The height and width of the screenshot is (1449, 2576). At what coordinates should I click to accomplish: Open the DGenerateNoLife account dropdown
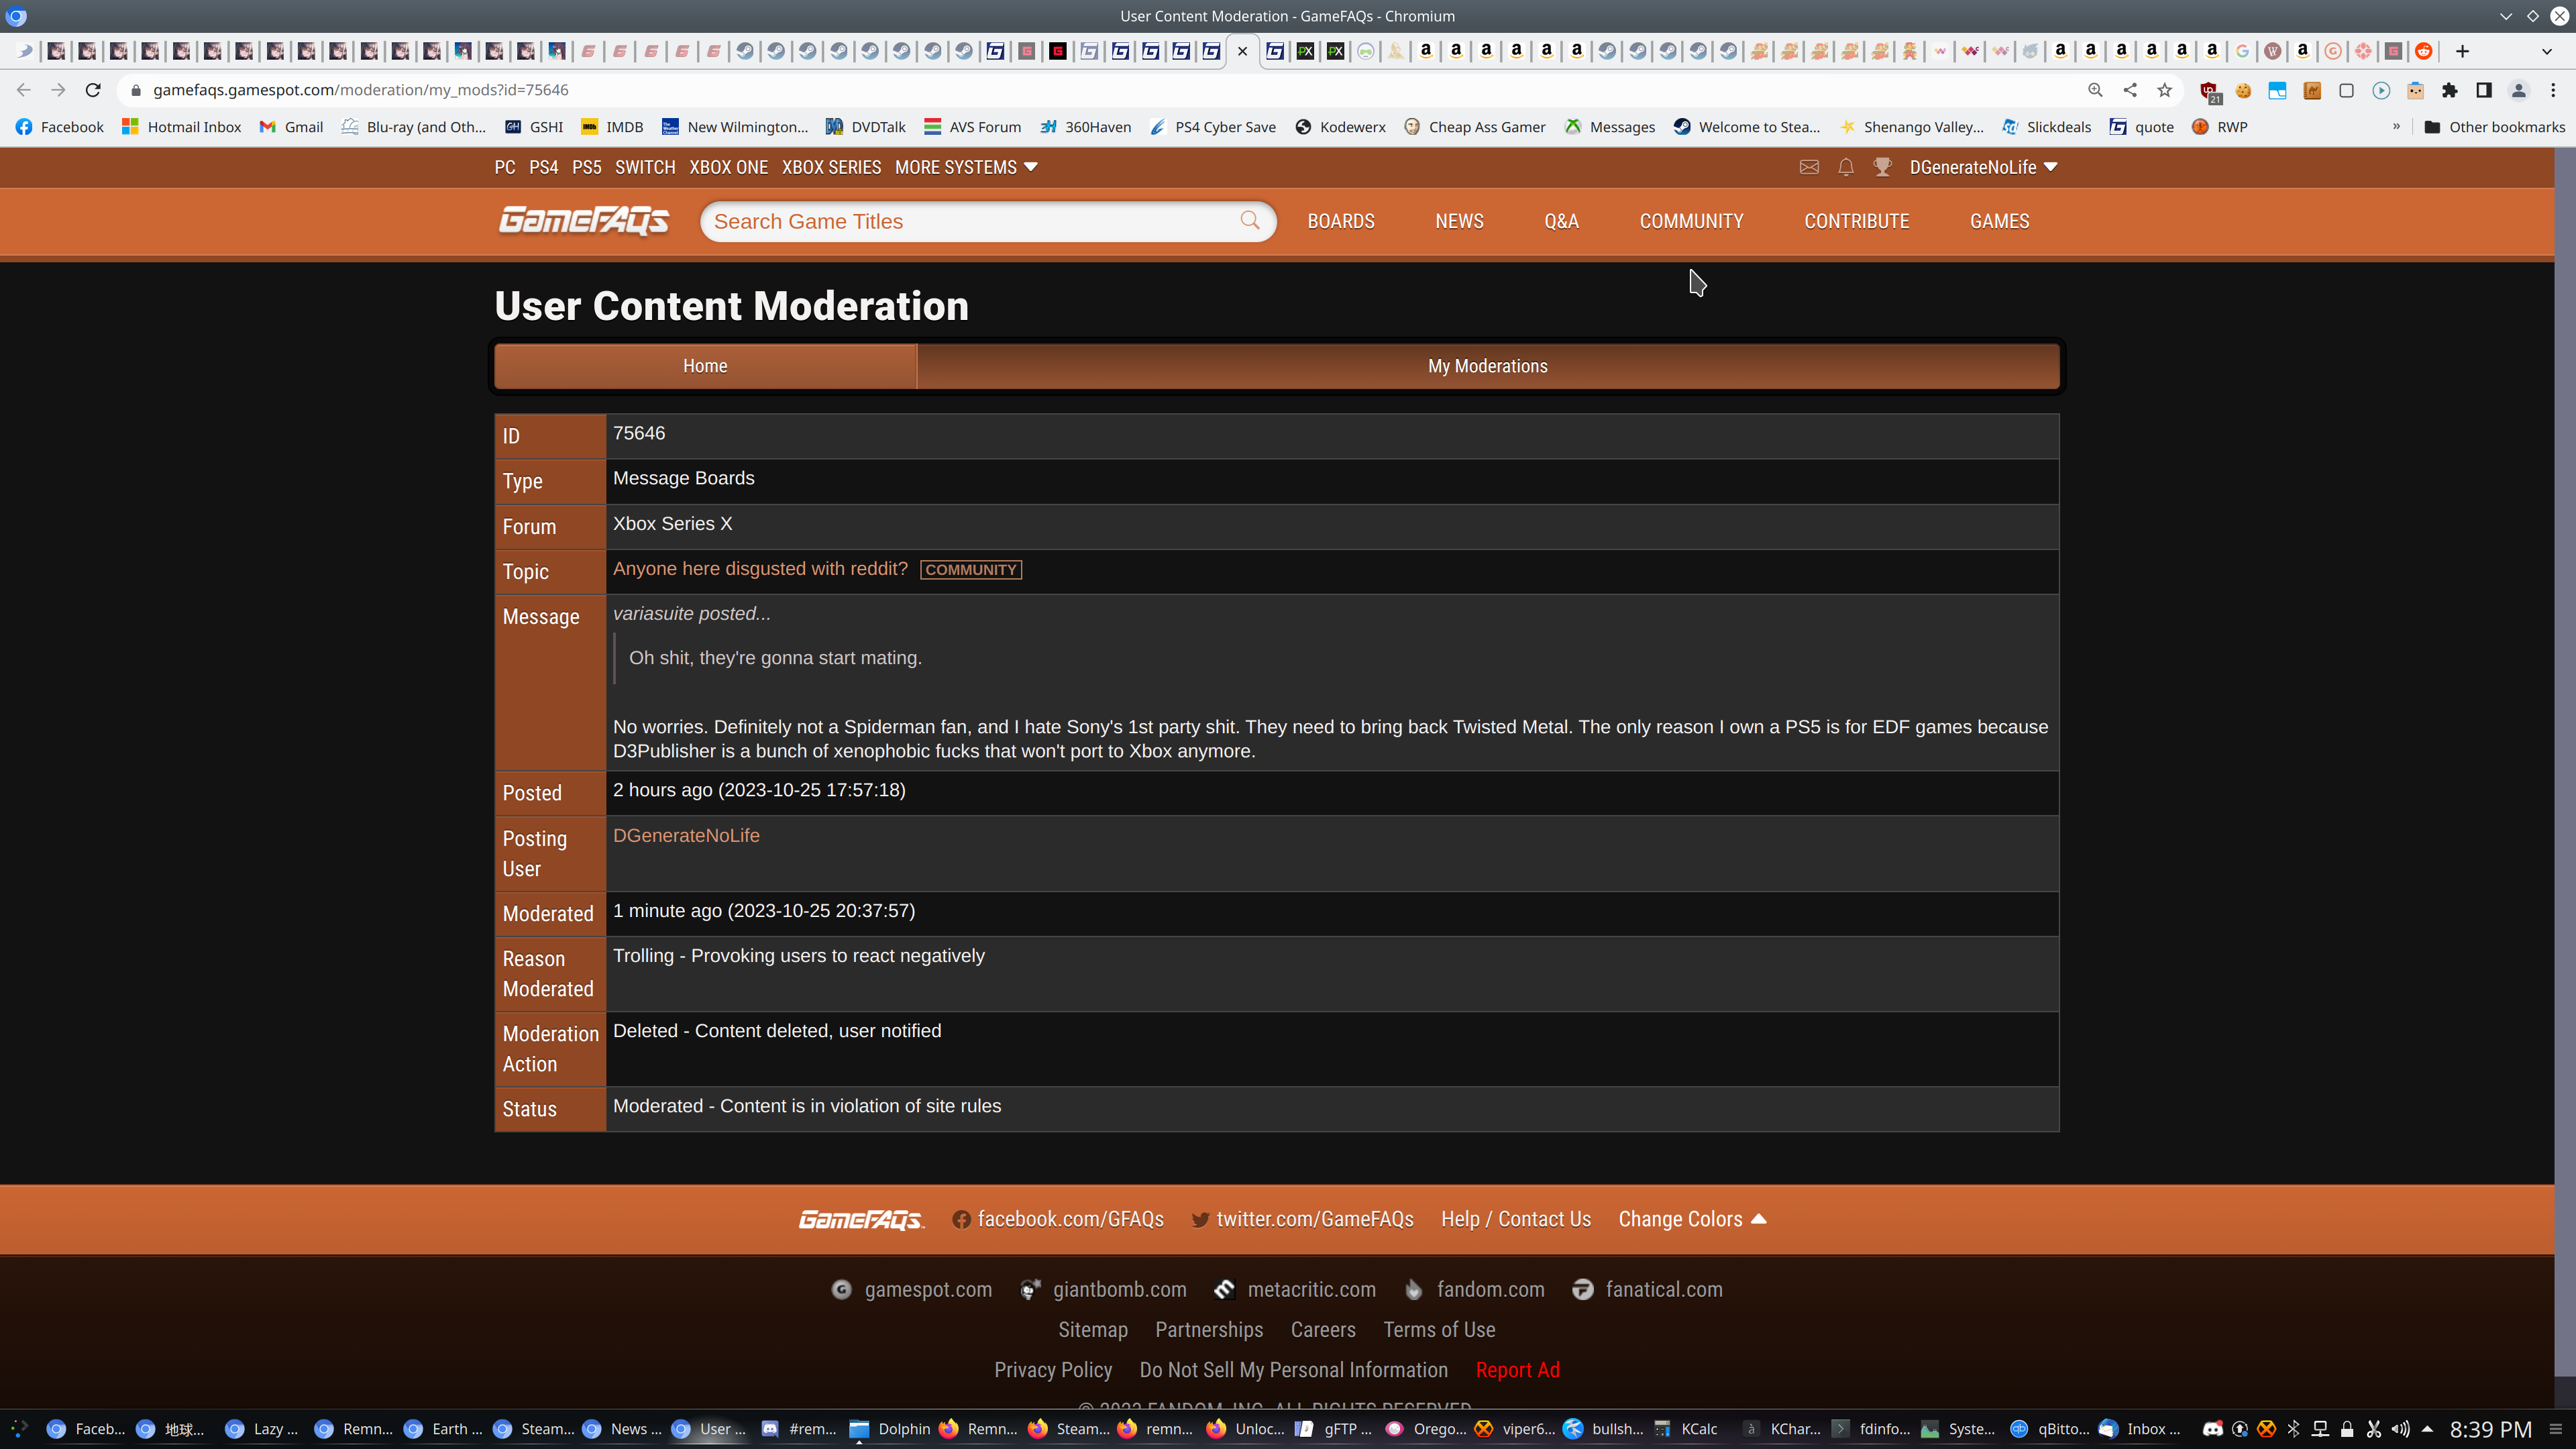click(x=1983, y=167)
